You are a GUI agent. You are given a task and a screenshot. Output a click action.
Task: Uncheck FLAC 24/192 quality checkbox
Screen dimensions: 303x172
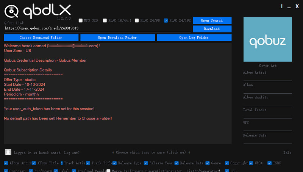(166, 20)
